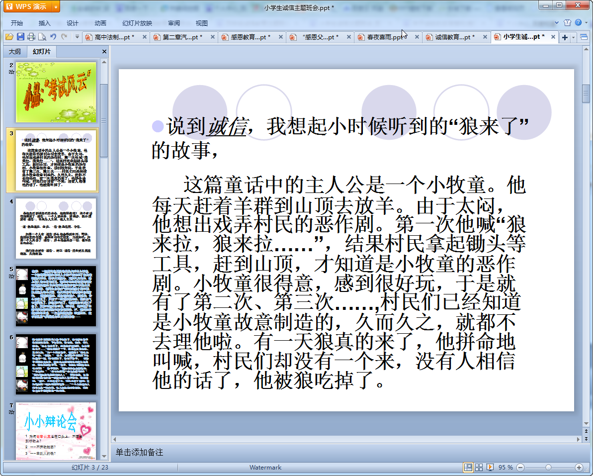Switch to Normal view icon in status bar
Viewport: 593px width, 476px height.
tap(468, 468)
